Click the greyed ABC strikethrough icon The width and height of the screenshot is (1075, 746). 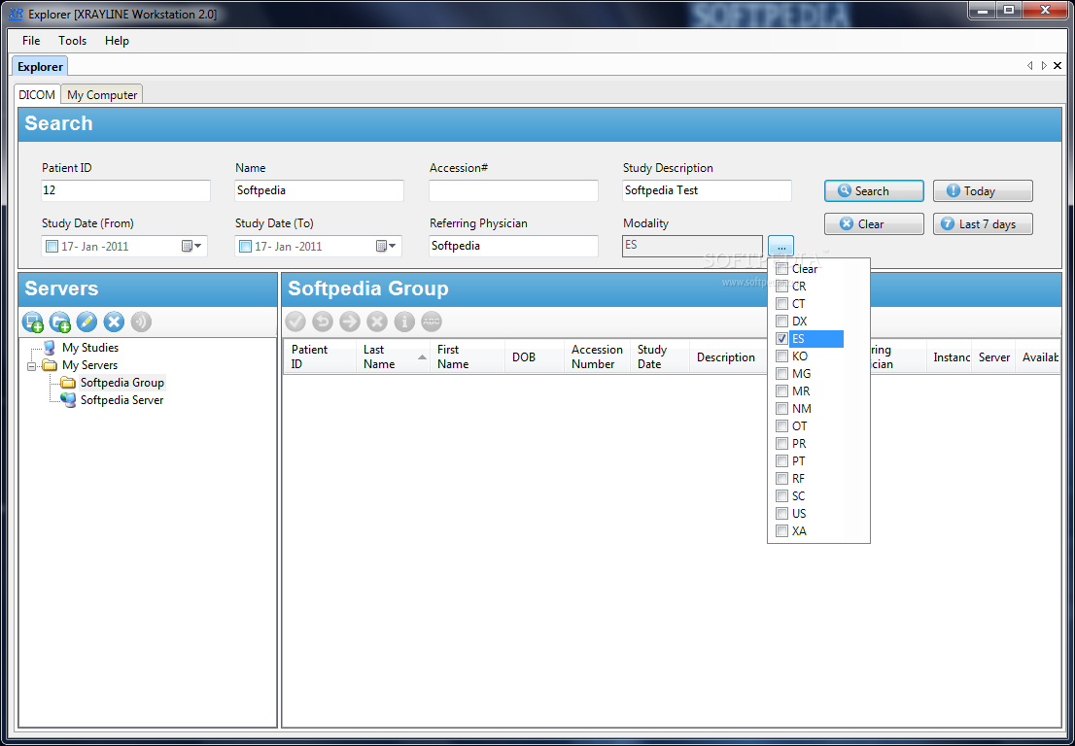[432, 322]
